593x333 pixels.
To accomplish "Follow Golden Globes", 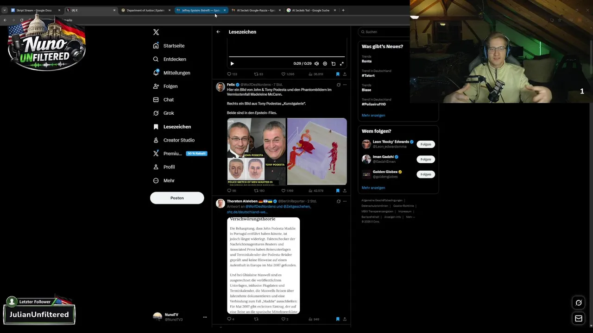I will 426,174.
